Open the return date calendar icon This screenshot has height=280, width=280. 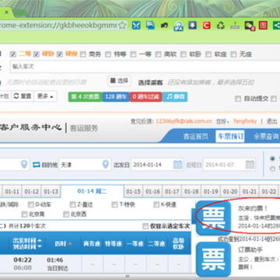click(x=250, y=164)
